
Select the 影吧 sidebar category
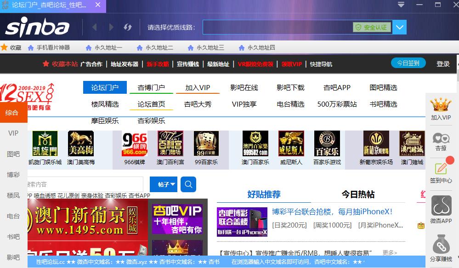click(13, 257)
